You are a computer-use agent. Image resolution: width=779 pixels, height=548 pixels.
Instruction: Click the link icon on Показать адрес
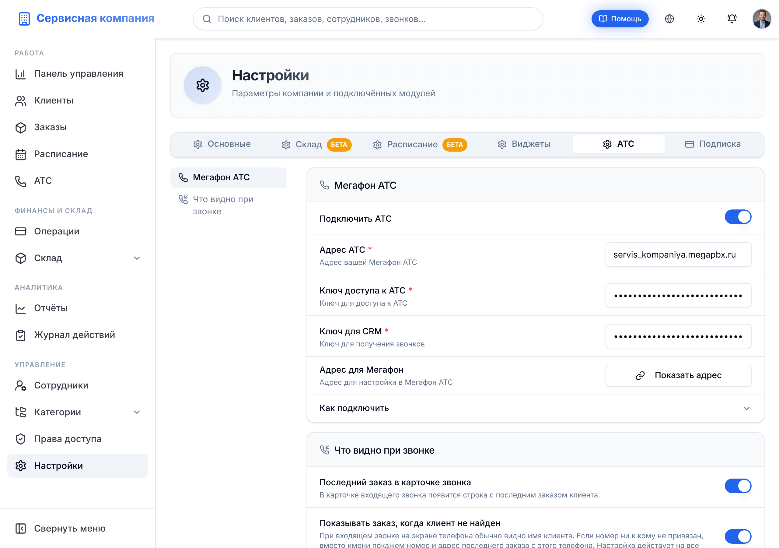(x=640, y=375)
